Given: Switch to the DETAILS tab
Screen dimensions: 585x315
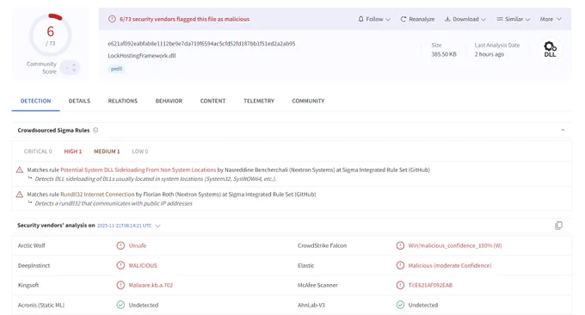Looking at the screenshot, I should coord(79,102).
